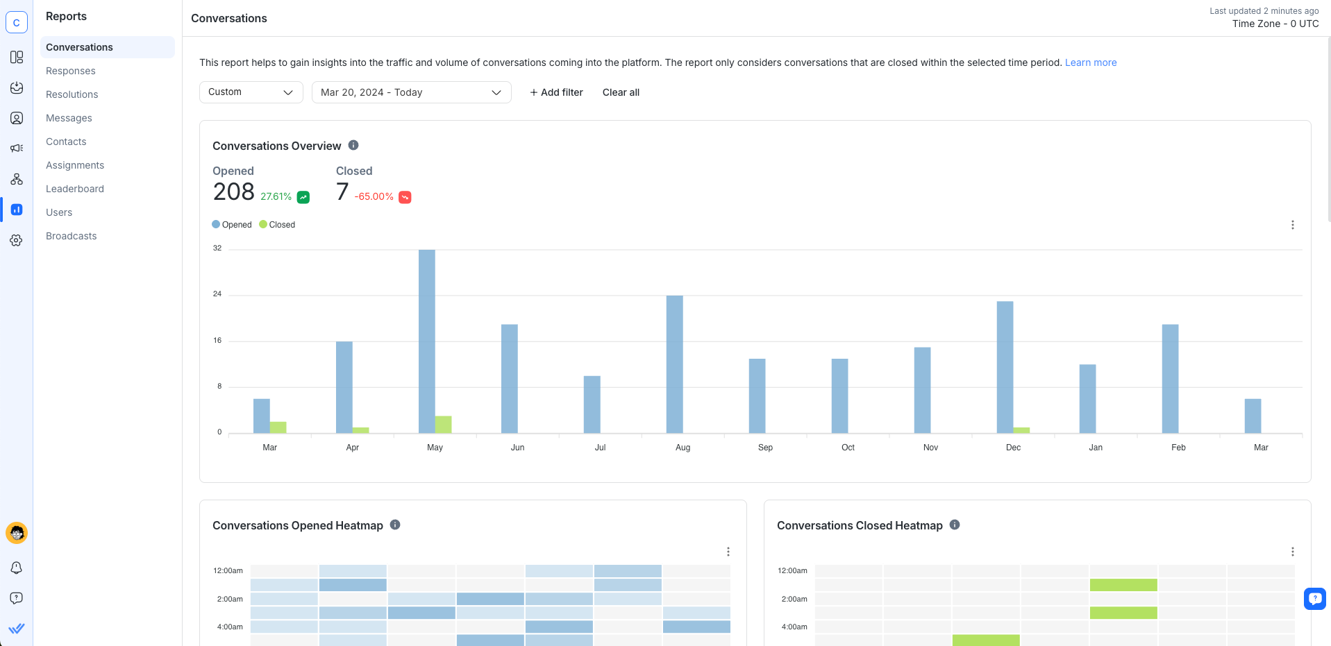
Task: Open the Custom date range dropdown
Action: [251, 92]
